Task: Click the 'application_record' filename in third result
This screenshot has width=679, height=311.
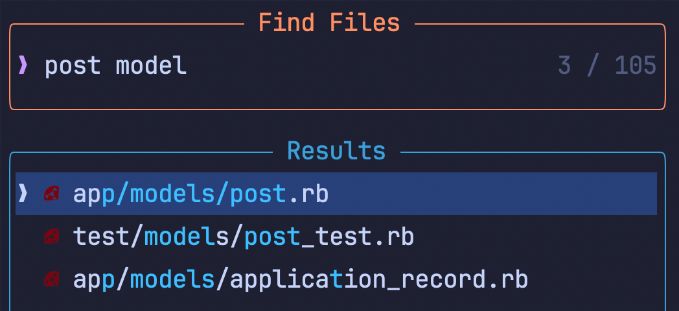Action: coord(358,279)
